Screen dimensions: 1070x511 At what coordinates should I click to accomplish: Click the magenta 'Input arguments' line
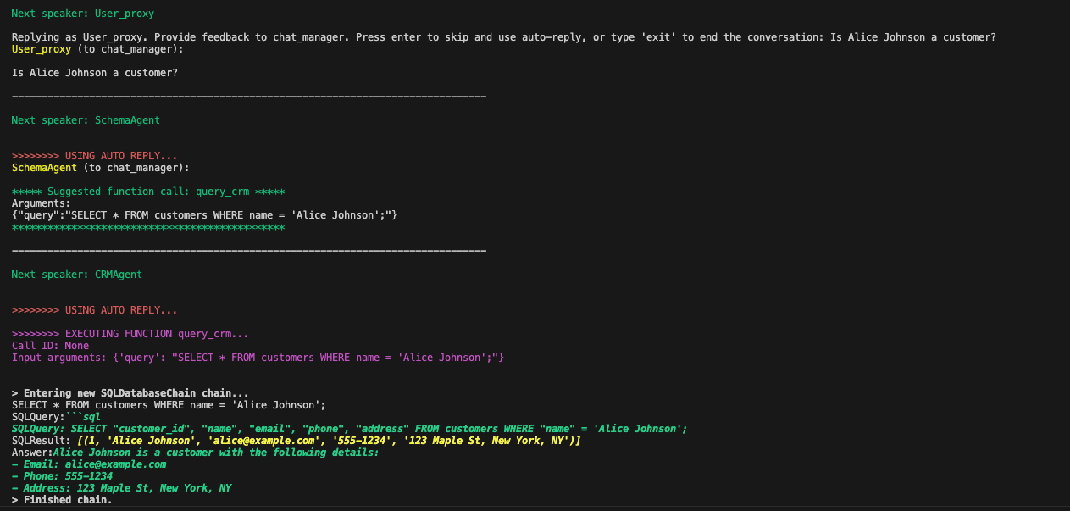pyautogui.click(x=258, y=358)
